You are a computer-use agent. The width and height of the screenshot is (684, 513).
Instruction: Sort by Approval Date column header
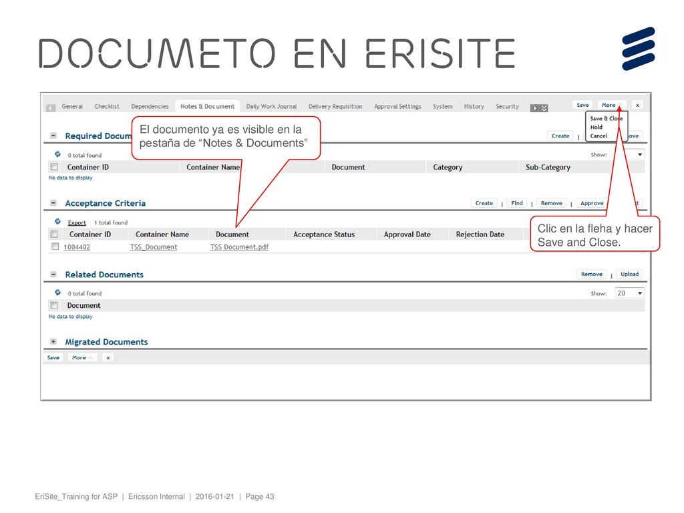407,234
